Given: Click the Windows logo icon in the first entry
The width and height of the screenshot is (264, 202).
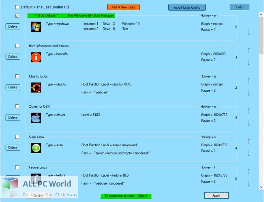Looking at the screenshot, I should [36, 27].
